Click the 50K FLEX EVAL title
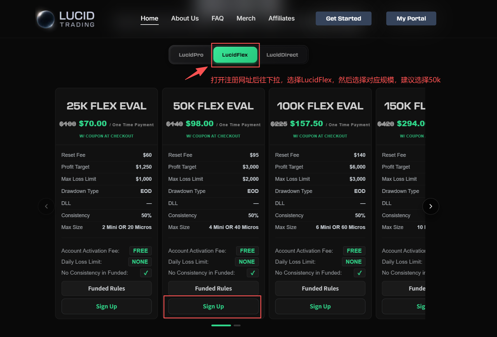The height and width of the screenshot is (337, 497). click(213, 106)
